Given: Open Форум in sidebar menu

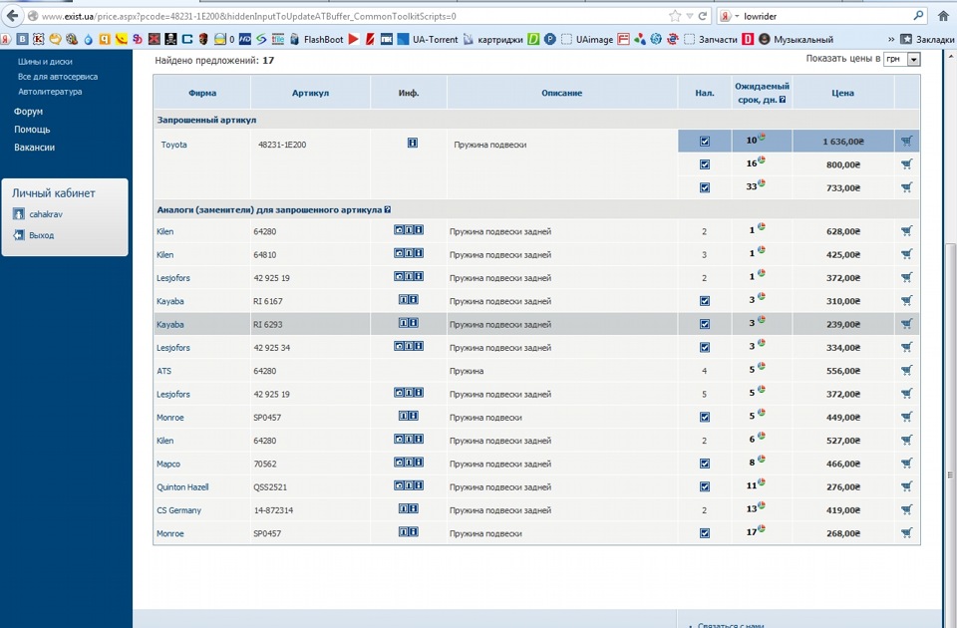Looking at the screenshot, I should pyautogui.click(x=28, y=112).
